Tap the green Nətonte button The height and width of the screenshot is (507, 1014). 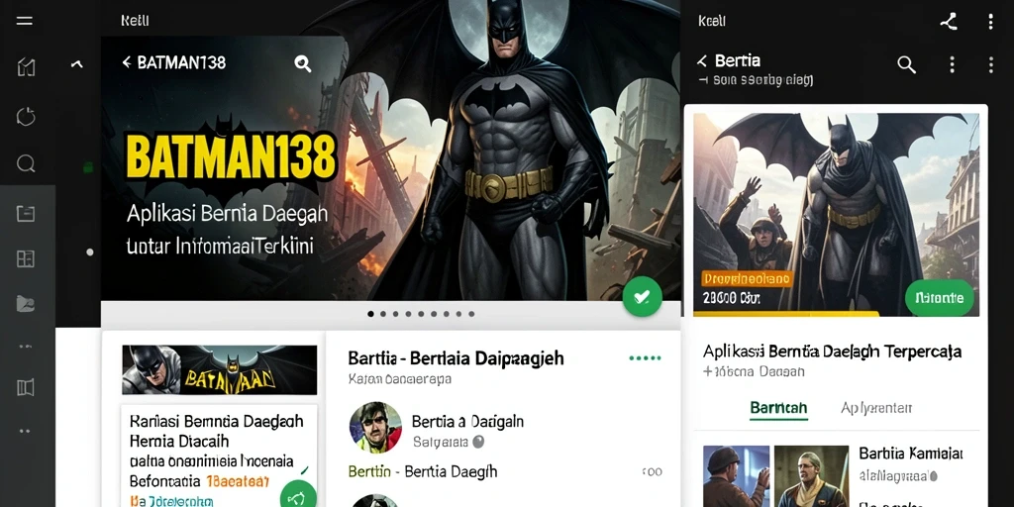(x=939, y=297)
